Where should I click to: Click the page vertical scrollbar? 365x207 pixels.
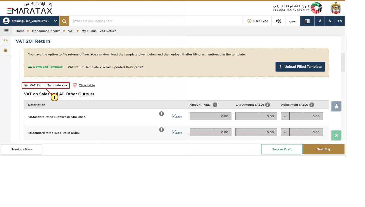click(343, 62)
